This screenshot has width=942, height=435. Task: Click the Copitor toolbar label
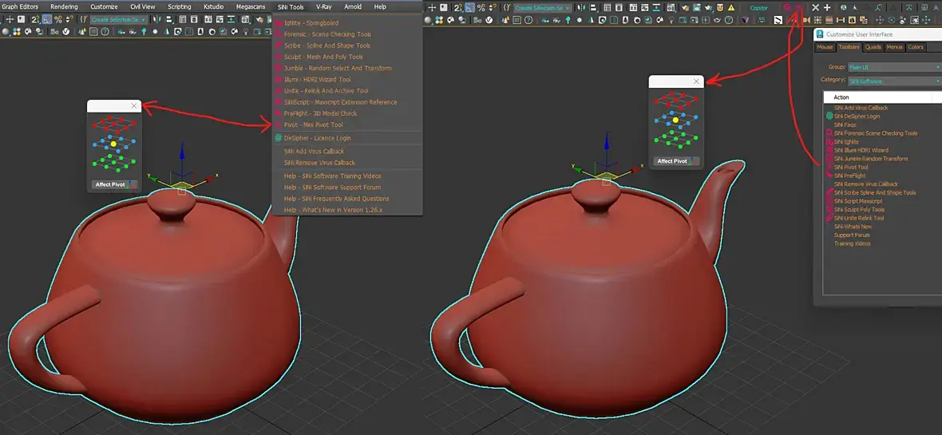(x=758, y=8)
